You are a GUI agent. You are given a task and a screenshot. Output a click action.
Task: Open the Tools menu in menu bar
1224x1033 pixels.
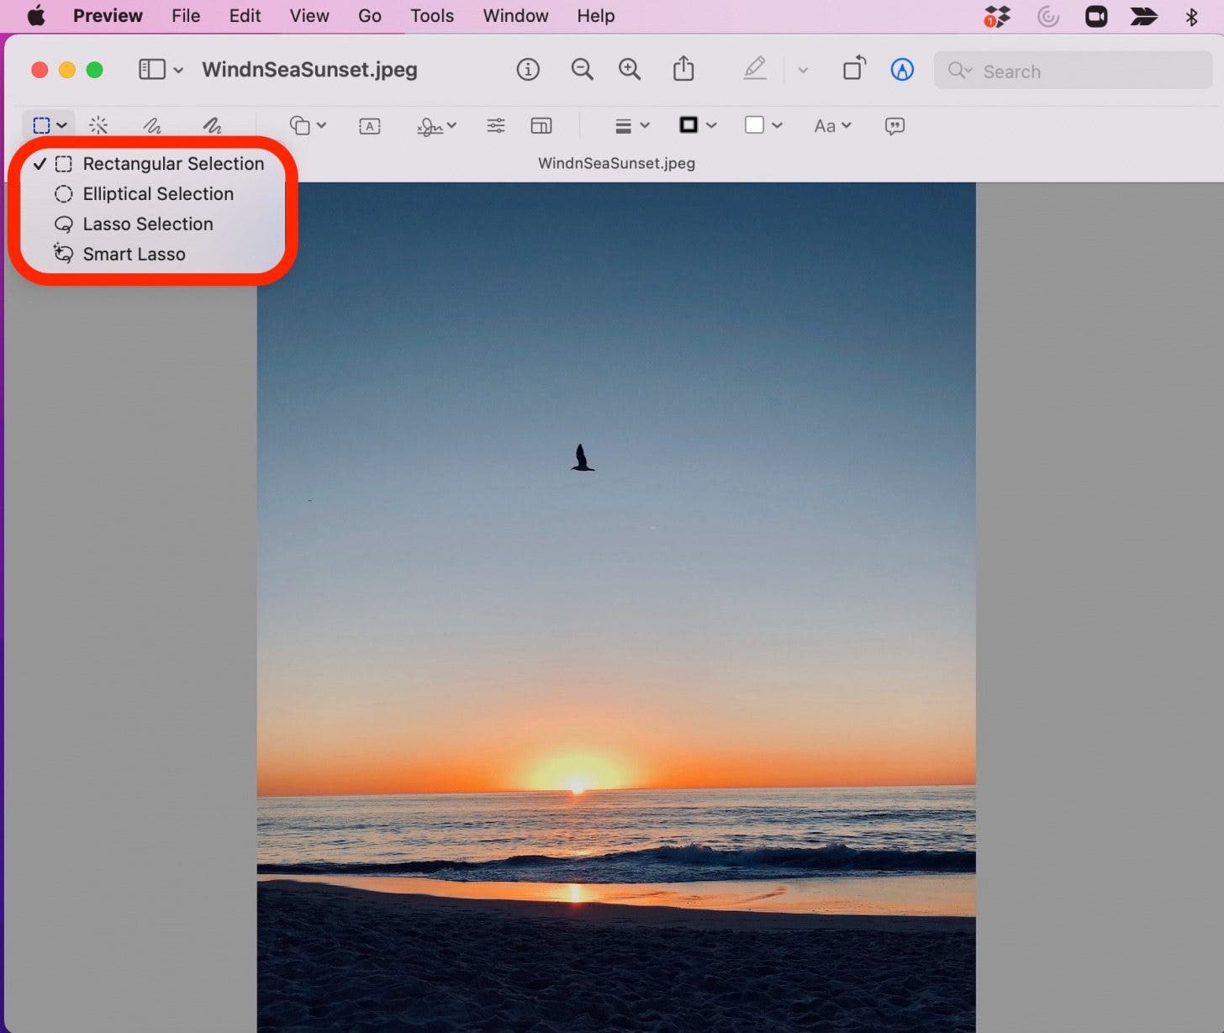pyautogui.click(x=431, y=16)
